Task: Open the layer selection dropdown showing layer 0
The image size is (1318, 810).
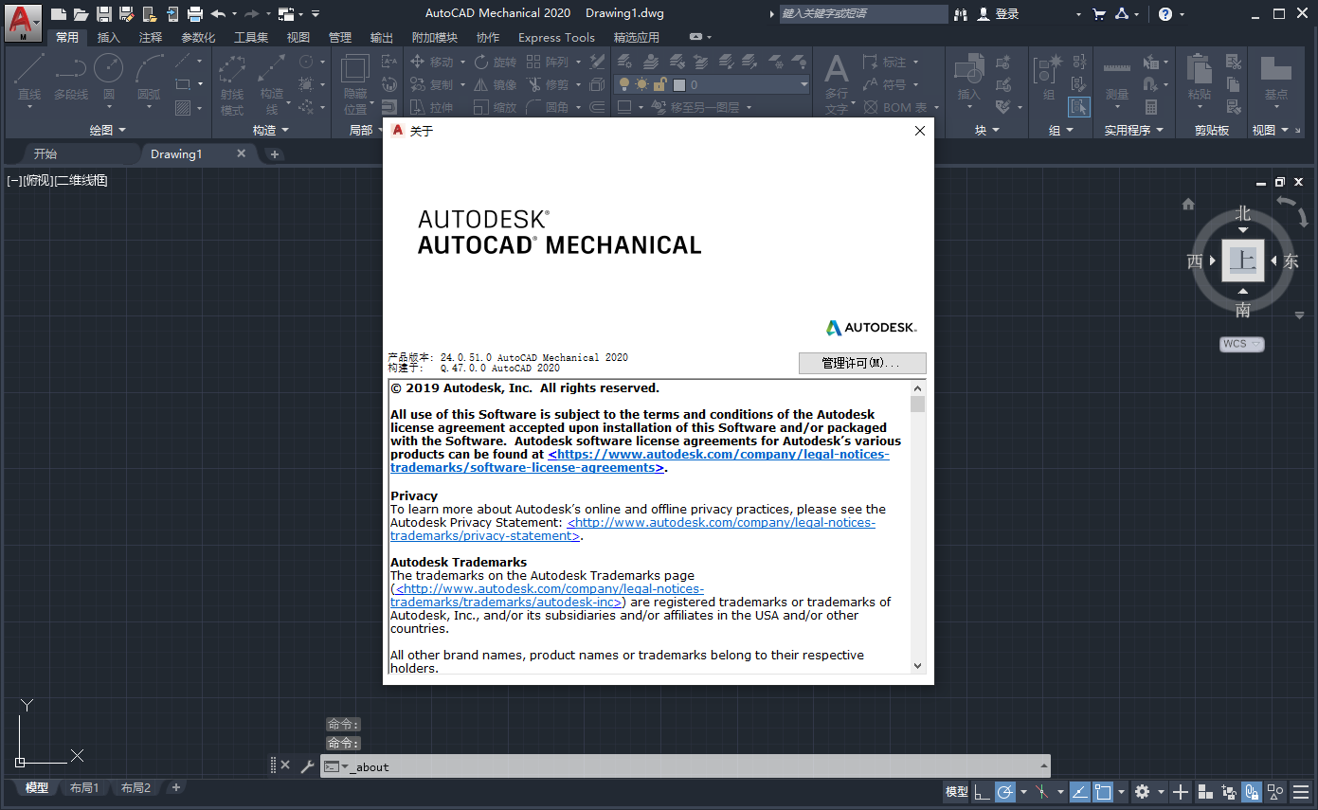Action: click(x=805, y=84)
